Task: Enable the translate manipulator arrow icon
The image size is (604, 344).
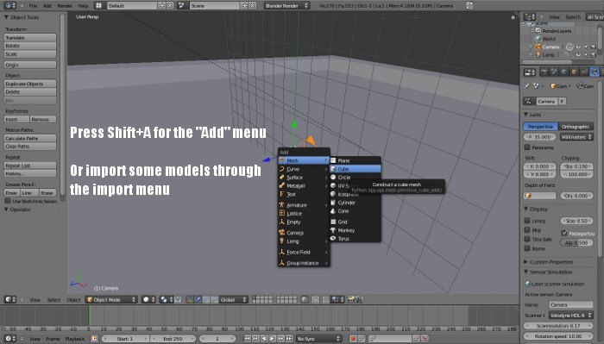Action: [x=198, y=299]
